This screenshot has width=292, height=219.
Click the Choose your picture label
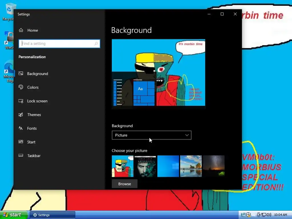[x=129, y=151]
